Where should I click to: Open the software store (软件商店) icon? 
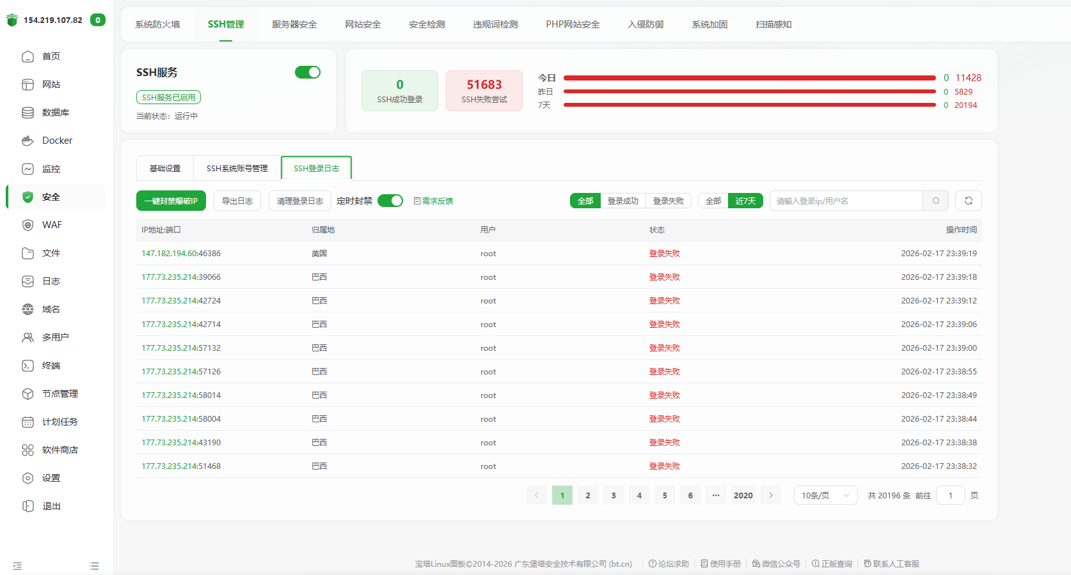point(28,450)
